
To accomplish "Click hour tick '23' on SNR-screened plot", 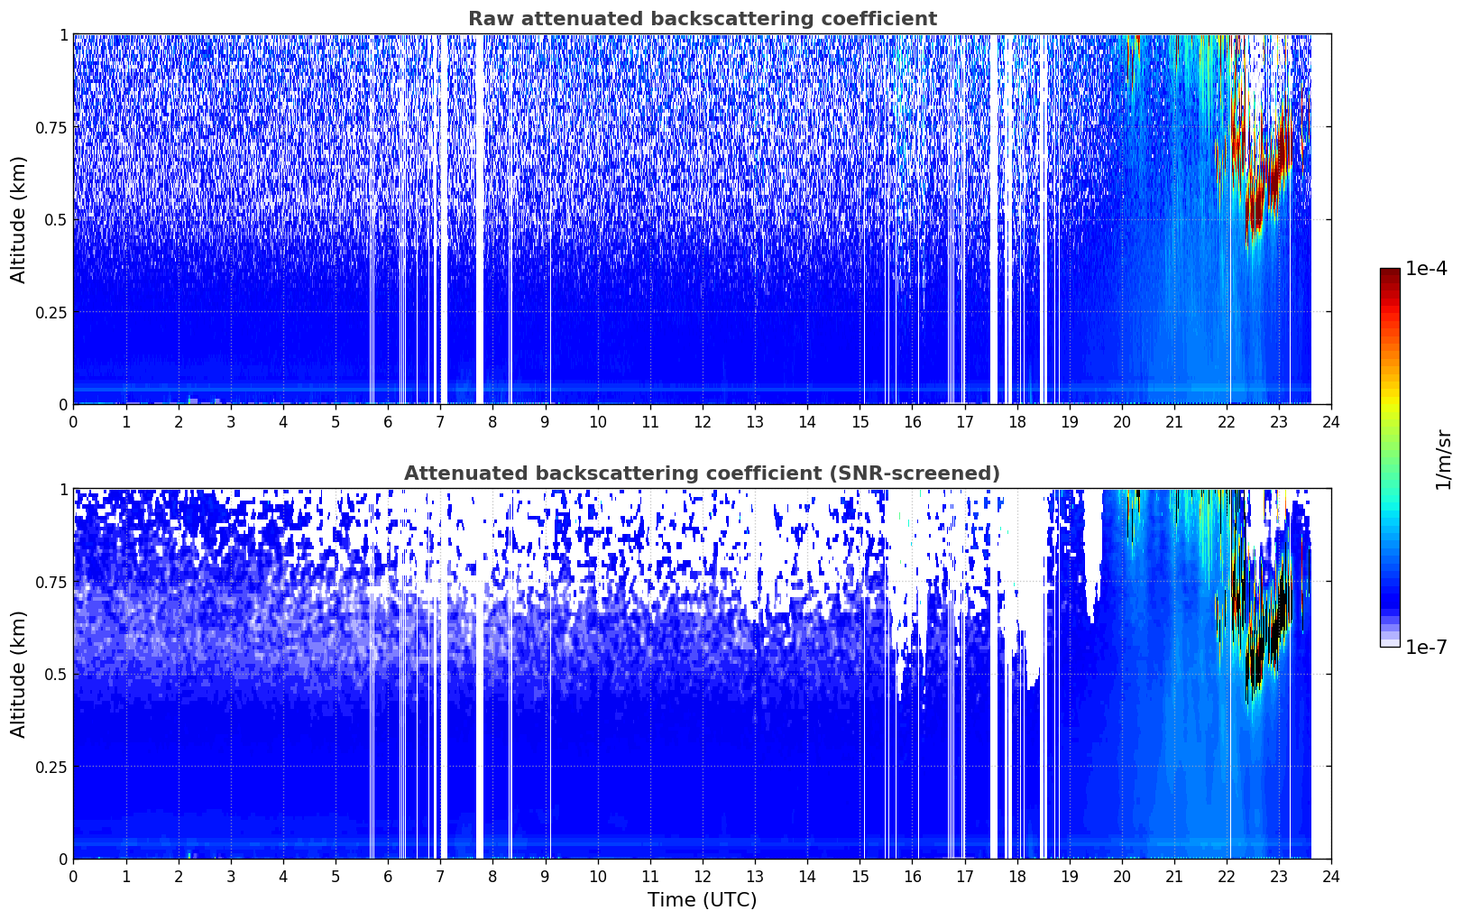I will tap(1278, 877).
